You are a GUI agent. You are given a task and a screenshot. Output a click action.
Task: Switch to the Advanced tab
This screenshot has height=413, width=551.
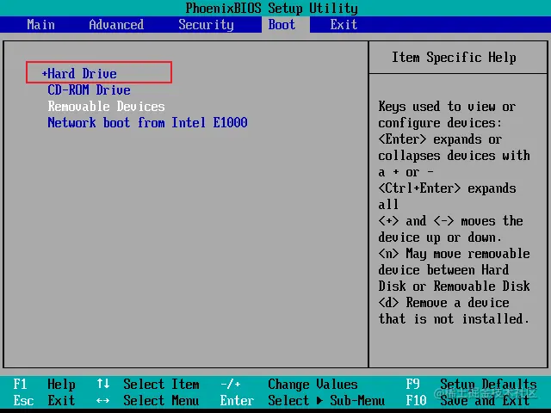pyautogui.click(x=116, y=25)
